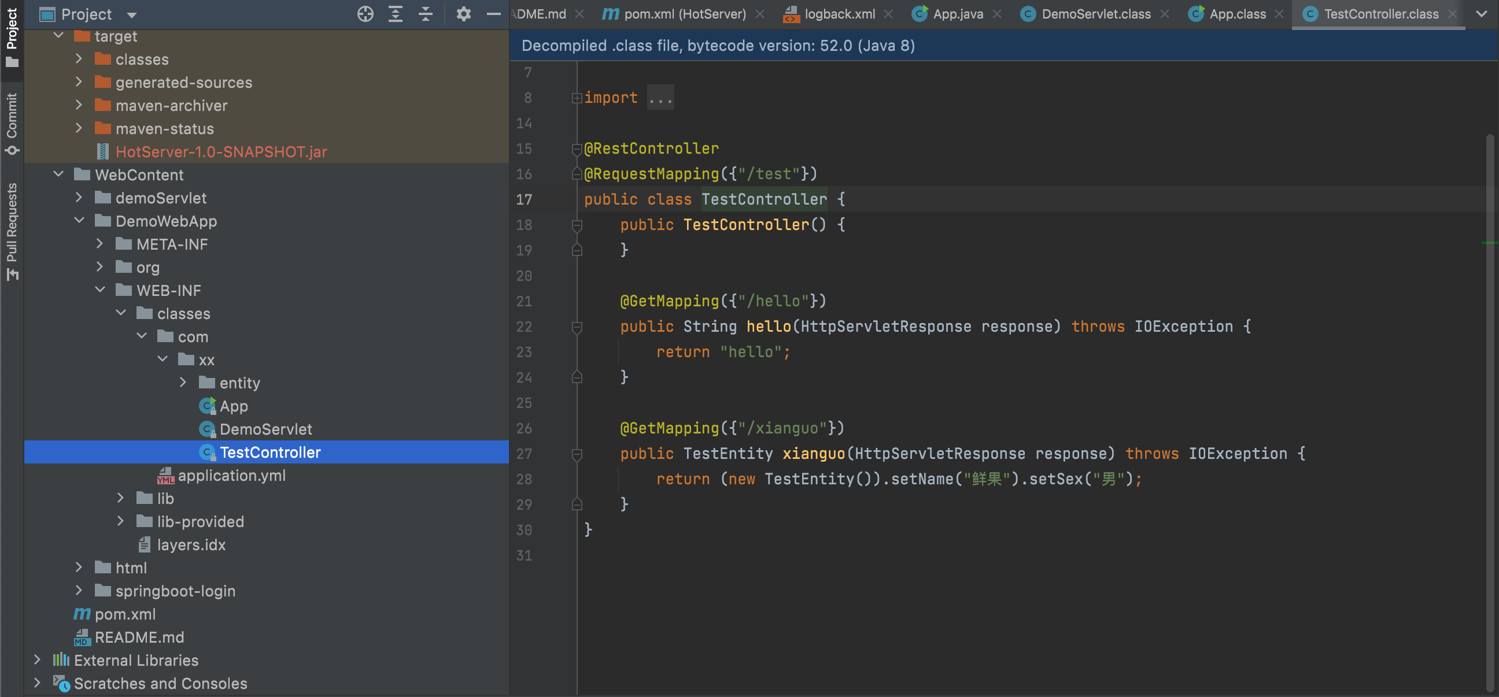This screenshot has width=1499, height=697.
Task: Click the fold toggle beside import line
Action: [577, 98]
